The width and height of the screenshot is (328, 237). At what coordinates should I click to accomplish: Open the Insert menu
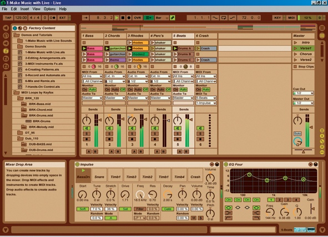pyautogui.click(x=24, y=9)
